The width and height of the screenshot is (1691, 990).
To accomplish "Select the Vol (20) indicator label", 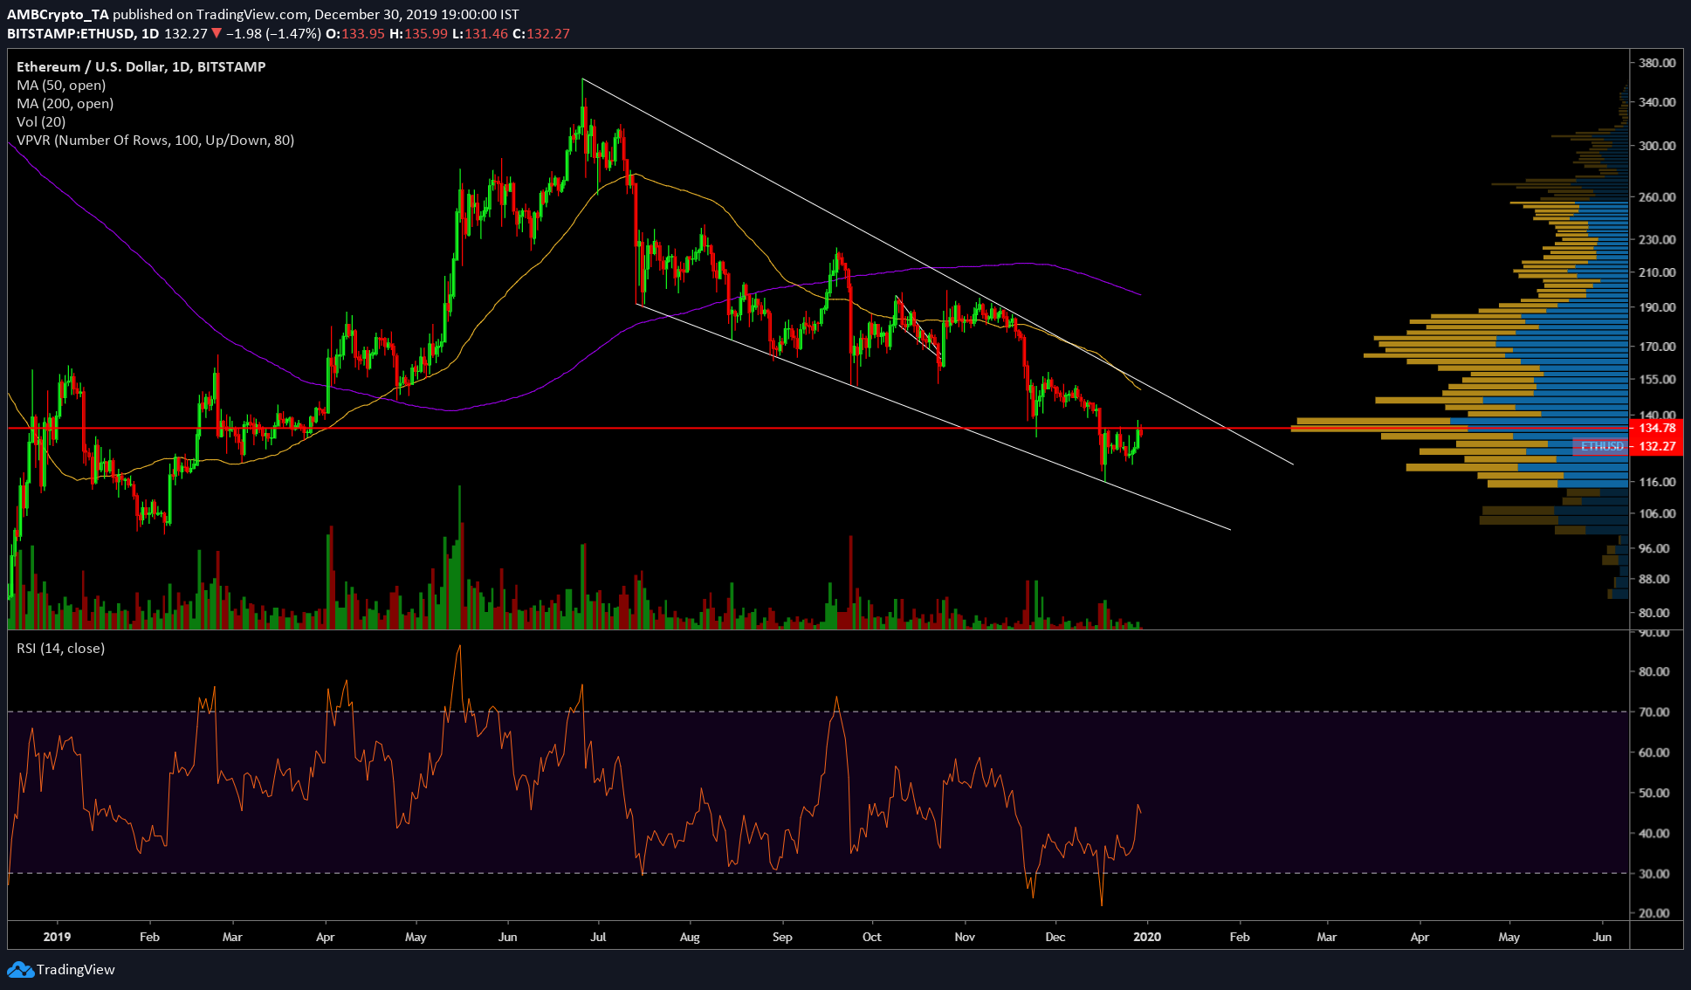I will pos(41,121).
